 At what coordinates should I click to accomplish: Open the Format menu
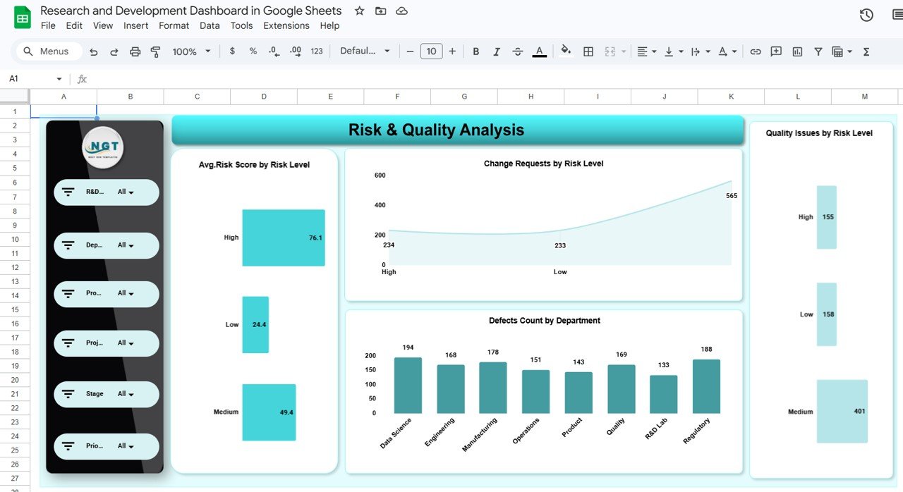click(174, 25)
